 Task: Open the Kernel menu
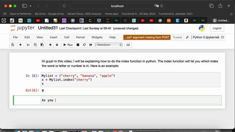[80, 37]
